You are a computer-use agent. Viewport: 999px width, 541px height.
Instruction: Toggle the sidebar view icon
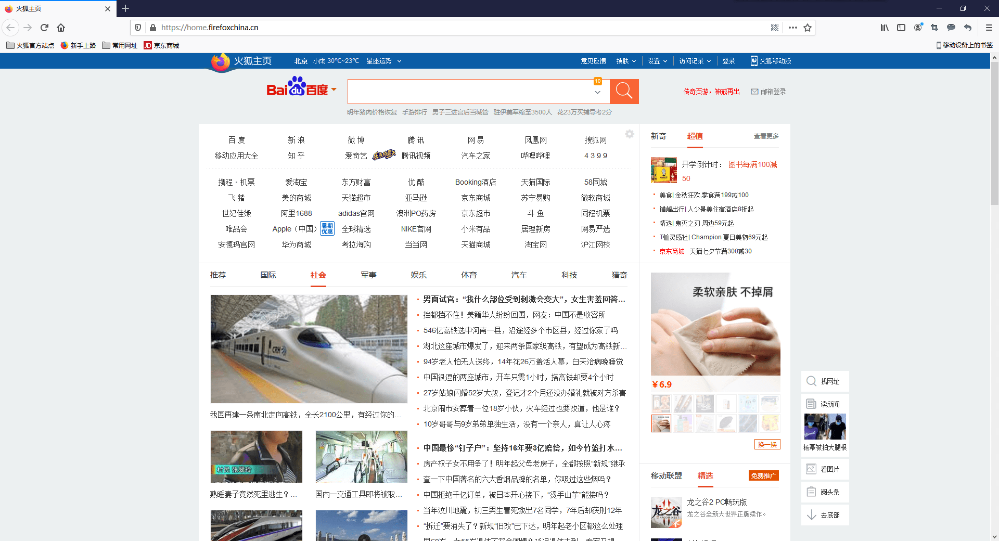pyautogui.click(x=901, y=28)
